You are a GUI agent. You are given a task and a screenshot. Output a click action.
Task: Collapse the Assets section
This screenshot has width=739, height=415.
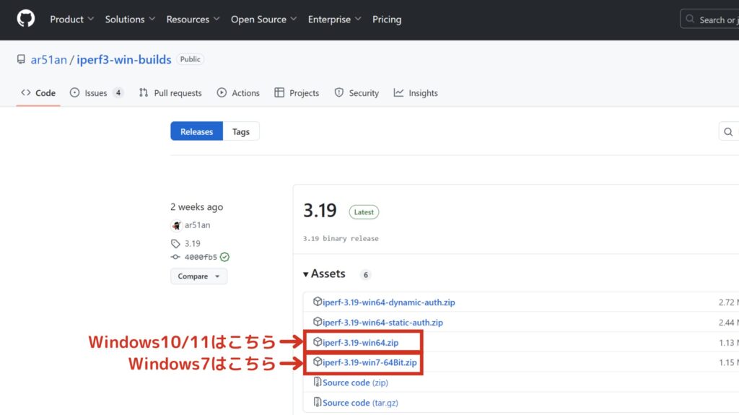pyautogui.click(x=324, y=274)
